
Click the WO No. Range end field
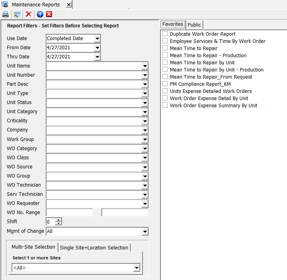[125, 212]
